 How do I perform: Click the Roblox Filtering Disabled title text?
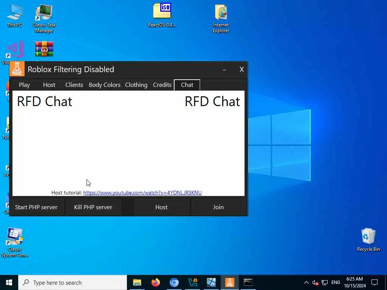71,69
